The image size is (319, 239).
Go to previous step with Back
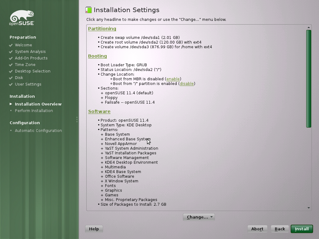click(280, 229)
